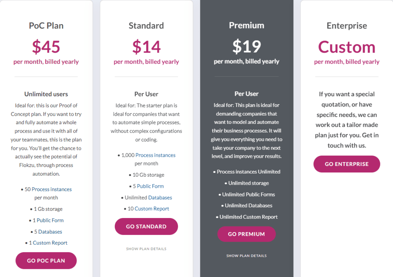Open Process instances link in Standard plan
Image resolution: width=393 pixels, height=277 pixels.
coord(155,155)
